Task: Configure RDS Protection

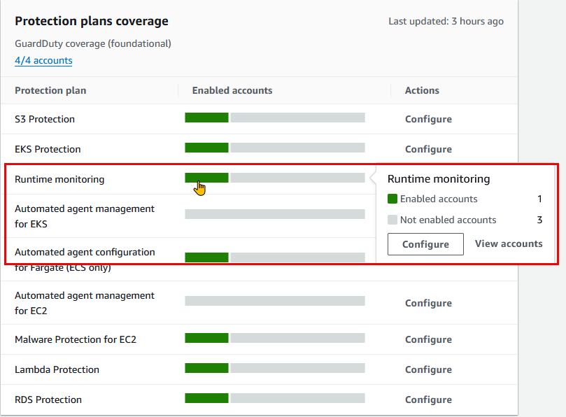Action: (x=428, y=400)
